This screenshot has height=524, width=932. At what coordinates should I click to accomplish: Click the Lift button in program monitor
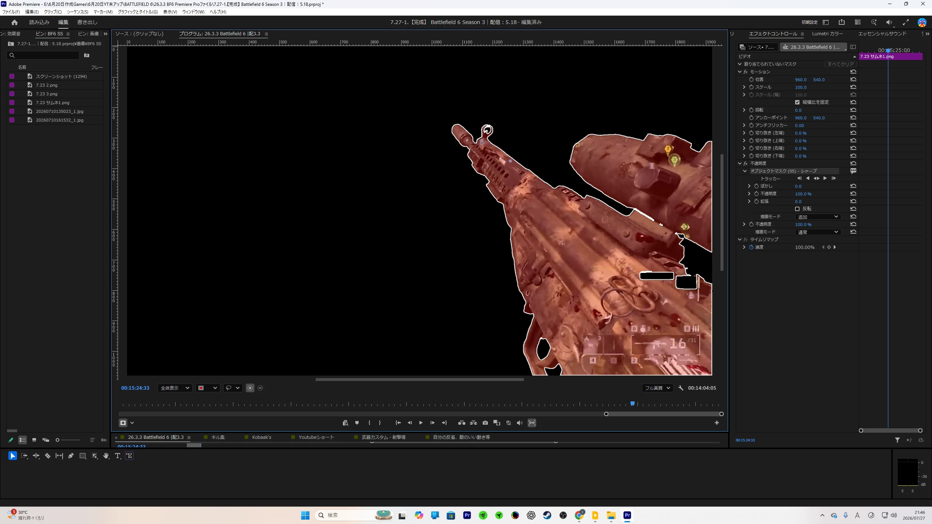pos(462,423)
